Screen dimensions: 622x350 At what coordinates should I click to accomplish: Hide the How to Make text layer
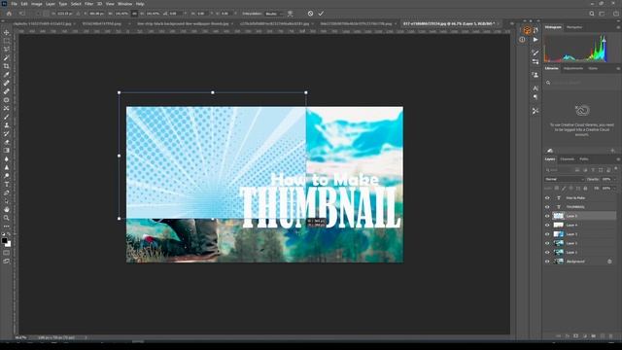(x=547, y=197)
